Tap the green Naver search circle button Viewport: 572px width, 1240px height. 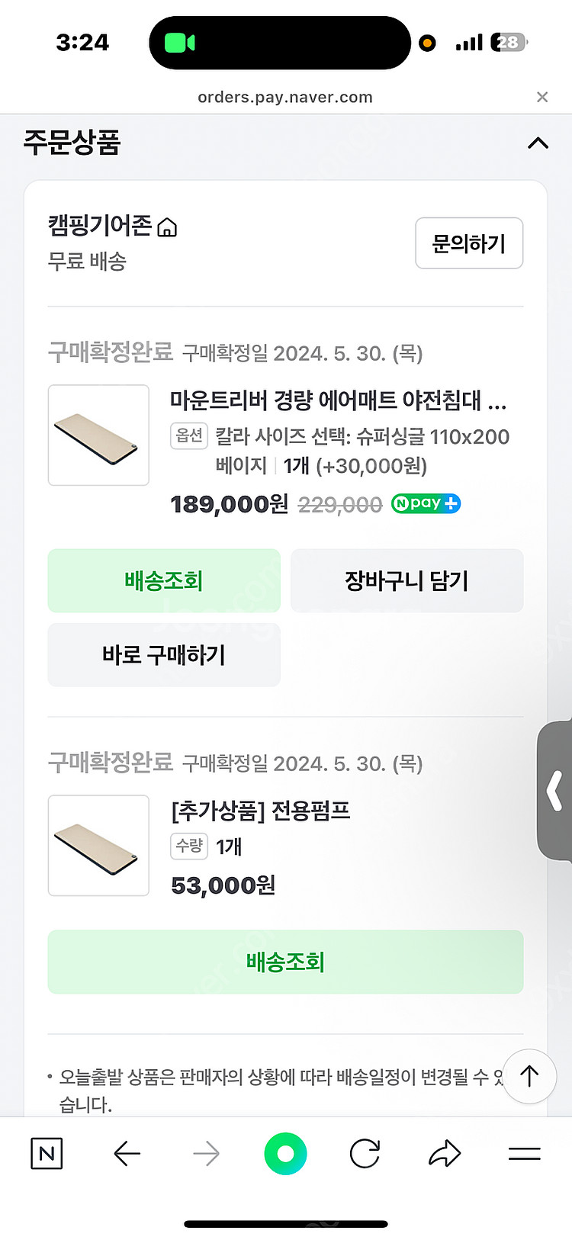285,1154
